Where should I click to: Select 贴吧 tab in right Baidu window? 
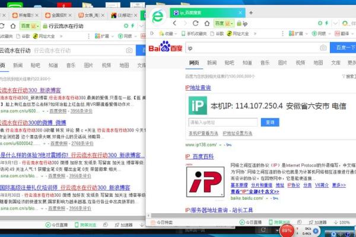coord(229,63)
